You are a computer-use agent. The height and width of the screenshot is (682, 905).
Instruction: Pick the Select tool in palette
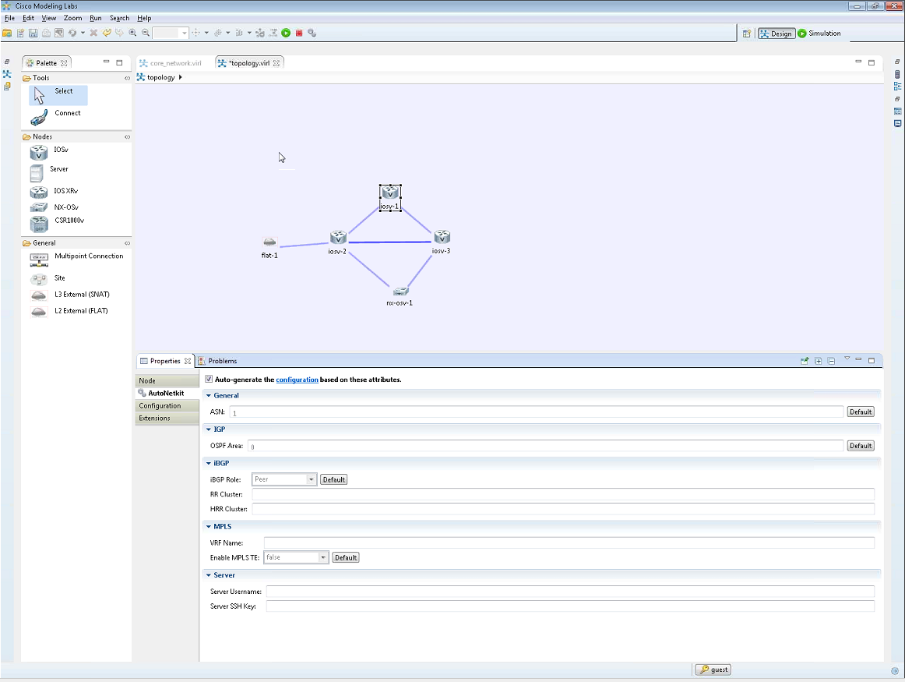click(x=58, y=95)
